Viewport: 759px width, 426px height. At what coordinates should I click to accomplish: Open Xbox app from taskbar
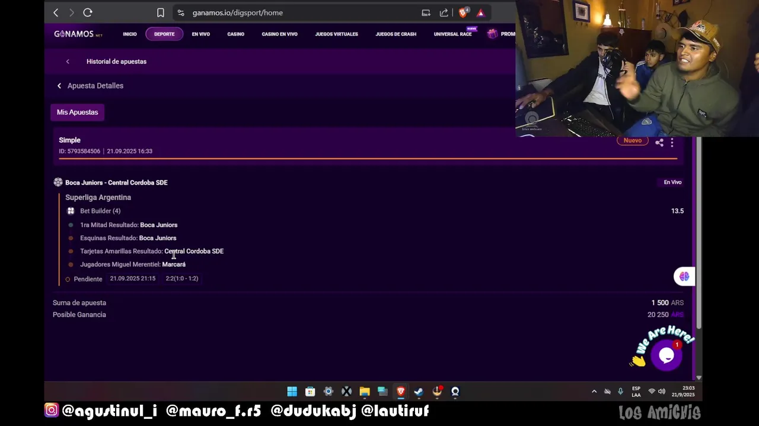coord(346,391)
